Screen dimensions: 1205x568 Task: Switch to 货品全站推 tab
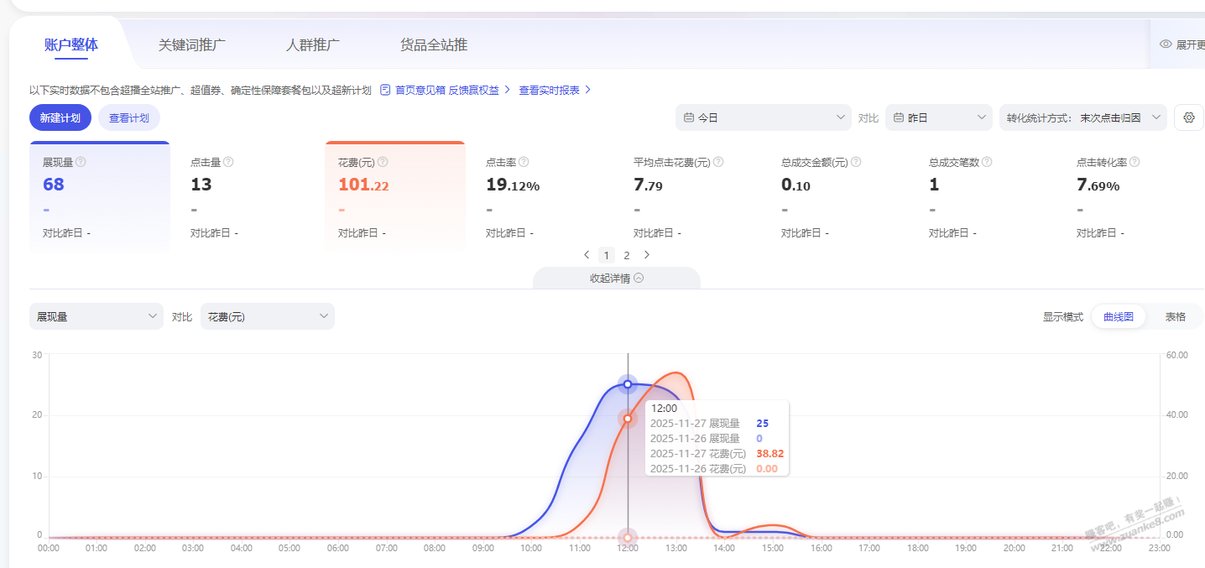click(434, 45)
